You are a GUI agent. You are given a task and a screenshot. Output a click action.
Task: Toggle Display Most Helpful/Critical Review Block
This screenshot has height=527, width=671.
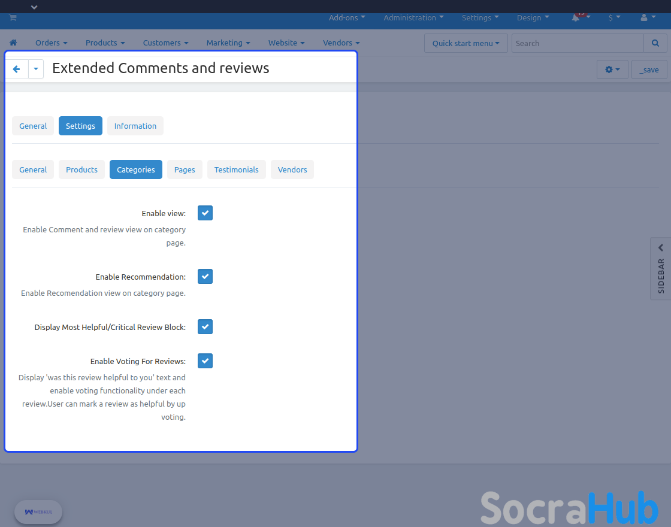(205, 327)
